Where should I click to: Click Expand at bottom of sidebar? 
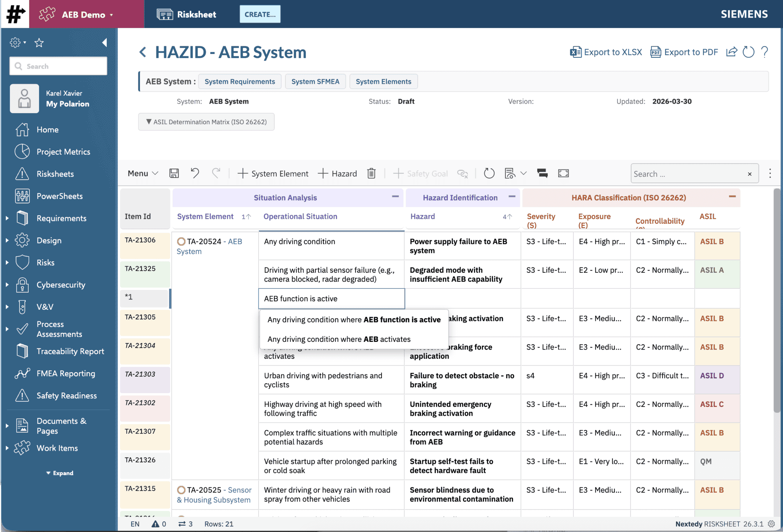pos(60,473)
